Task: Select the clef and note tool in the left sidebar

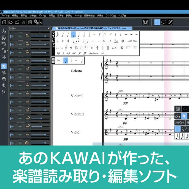Action: (4, 37)
